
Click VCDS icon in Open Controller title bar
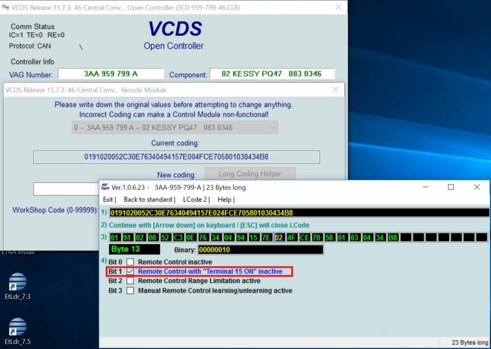coord(5,8)
